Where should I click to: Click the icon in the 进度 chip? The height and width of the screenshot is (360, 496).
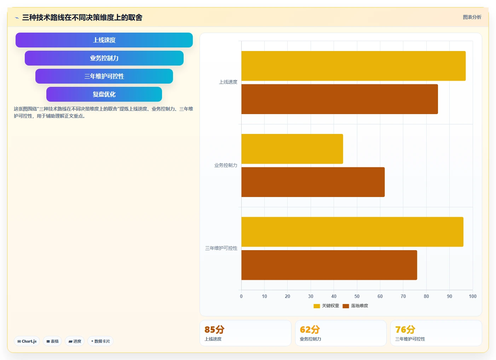click(x=70, y=342)
